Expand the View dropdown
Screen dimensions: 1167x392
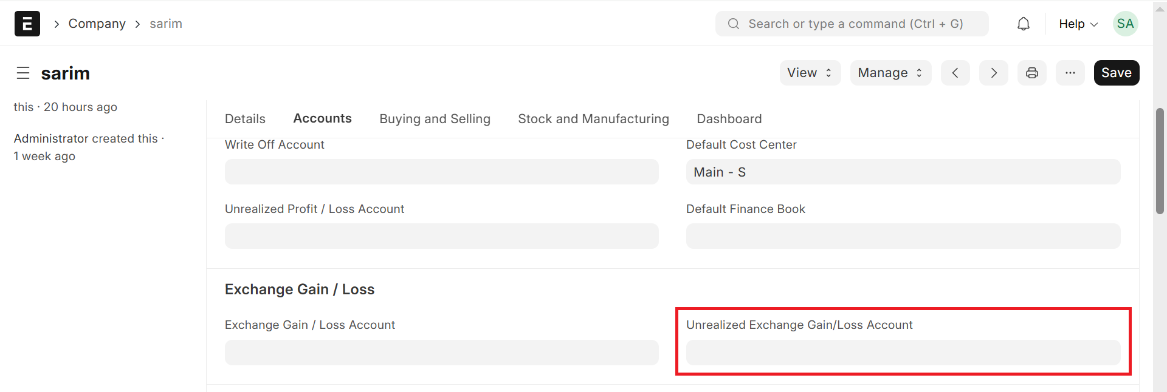click(x=810, y=73)
